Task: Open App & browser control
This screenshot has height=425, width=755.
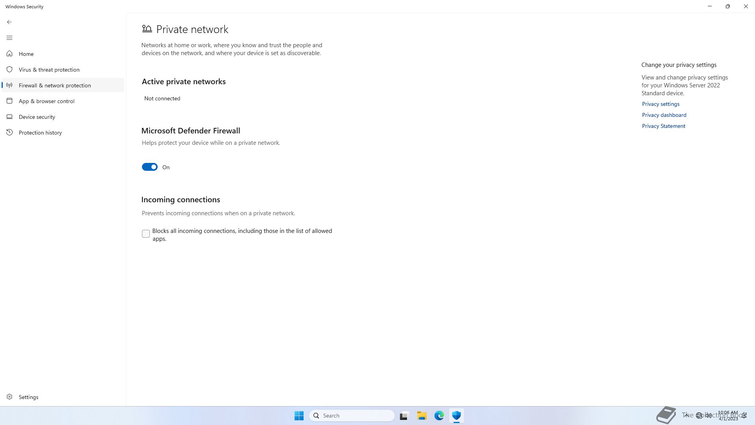Action: [x=63, y=101]
